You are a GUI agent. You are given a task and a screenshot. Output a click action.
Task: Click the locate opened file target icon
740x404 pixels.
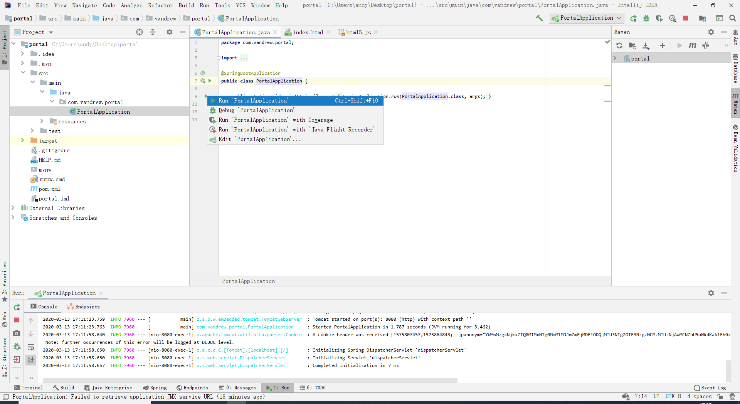140,32
